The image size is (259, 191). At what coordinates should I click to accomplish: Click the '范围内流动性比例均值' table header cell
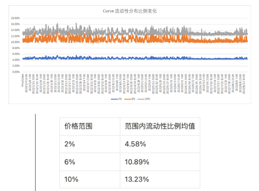pyautogui.click(x=160, y=126)
